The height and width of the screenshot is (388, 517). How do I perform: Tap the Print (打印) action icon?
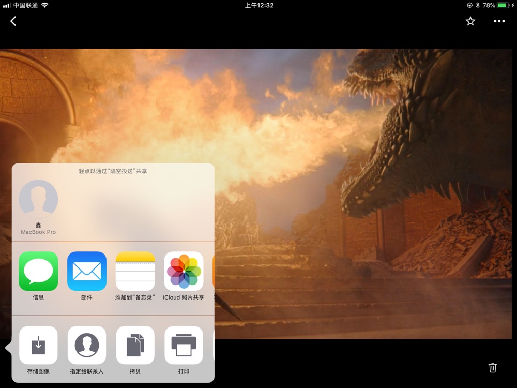pyautogui.click(x=184, y=346)
